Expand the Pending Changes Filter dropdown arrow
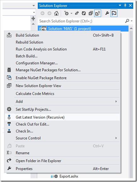 click(71, 14)
